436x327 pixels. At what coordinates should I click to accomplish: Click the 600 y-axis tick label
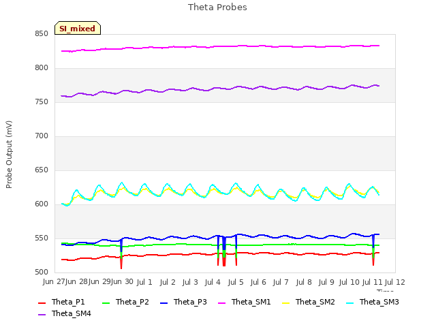click(42, 204)
